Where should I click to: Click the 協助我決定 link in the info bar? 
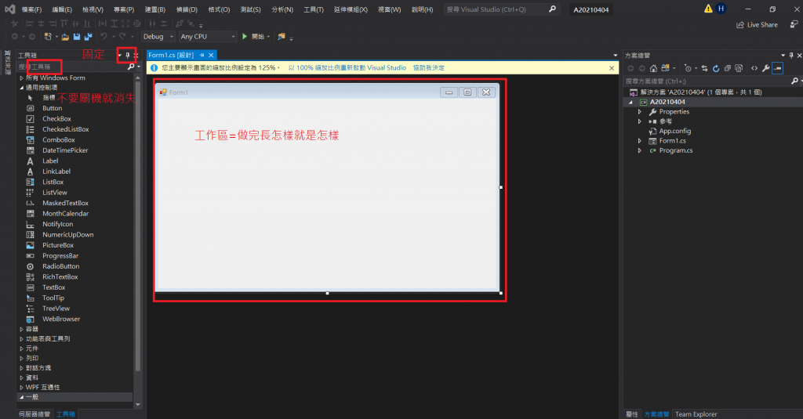(429, 67)
